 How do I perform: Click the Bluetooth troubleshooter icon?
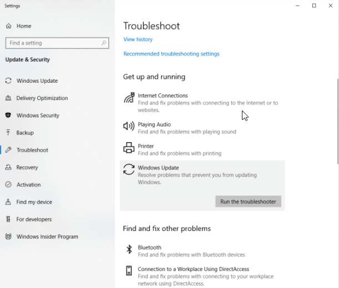[129, 250]
